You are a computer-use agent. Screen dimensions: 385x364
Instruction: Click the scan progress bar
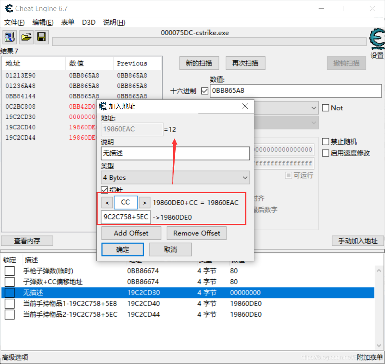[209, 41]
